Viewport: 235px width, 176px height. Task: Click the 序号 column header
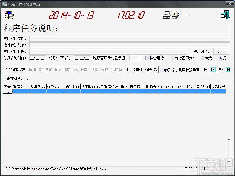(8, 87)
